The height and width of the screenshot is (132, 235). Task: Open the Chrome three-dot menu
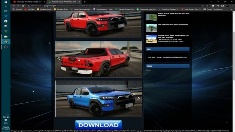pos(232,6)
